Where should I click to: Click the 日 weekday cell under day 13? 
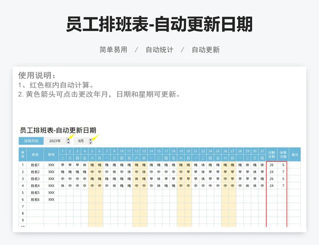pyautogui.click(x=144, y=158)
